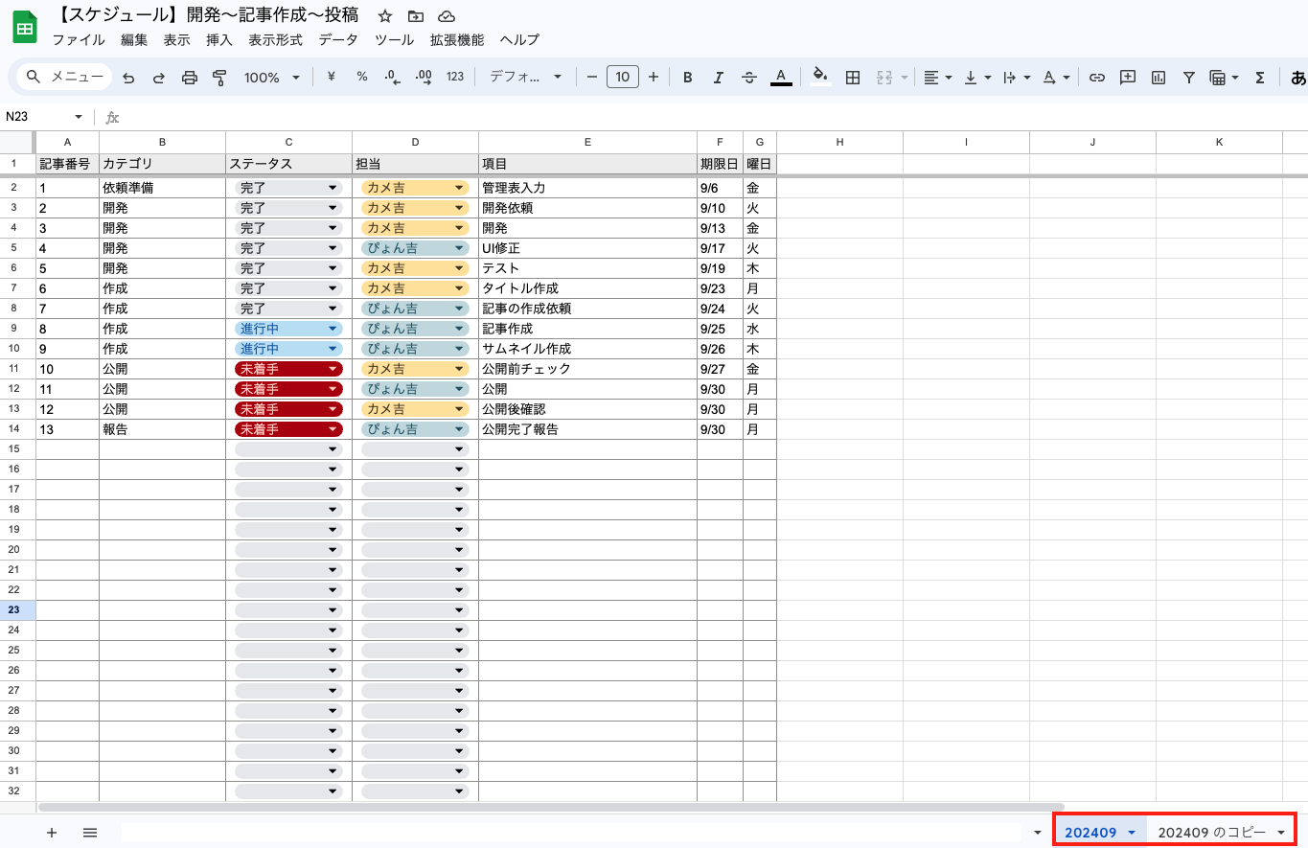1308x848 pixels.
Task: Insert a chart
Action: [1159, 78]
